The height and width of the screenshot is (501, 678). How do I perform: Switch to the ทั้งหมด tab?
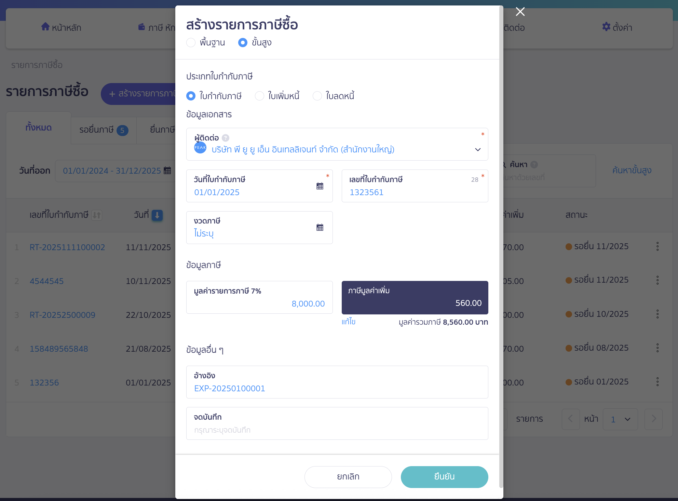39,128
